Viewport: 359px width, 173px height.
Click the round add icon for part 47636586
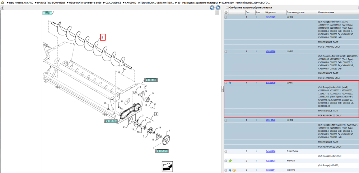[226, 52]
